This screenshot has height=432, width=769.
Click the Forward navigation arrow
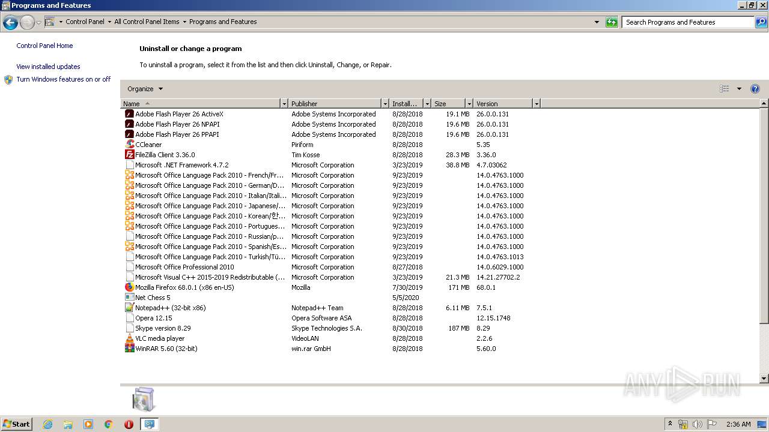point(27,23)
